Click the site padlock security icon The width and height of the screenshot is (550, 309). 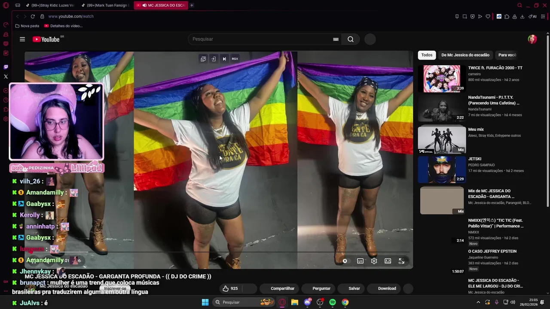pos(42,16)
